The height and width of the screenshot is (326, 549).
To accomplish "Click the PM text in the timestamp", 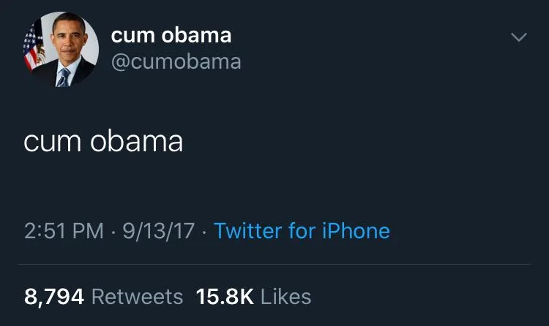I will click(90, 232).
